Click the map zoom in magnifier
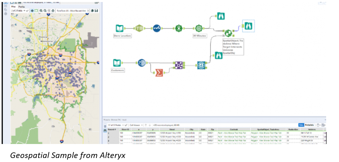Viewport: 339px width, 162px height. pos(41,10)
